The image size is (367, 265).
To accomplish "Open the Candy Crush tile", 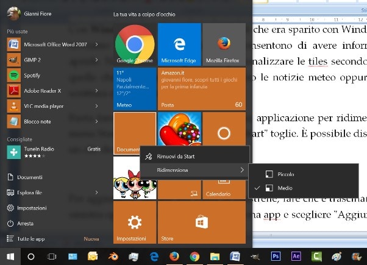I will tap(179, 129).
